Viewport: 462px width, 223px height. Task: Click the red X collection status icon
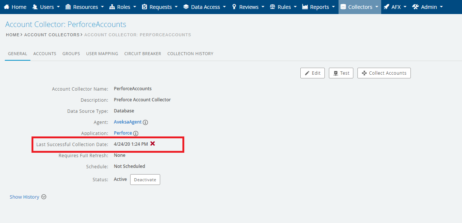coord(152,143)
